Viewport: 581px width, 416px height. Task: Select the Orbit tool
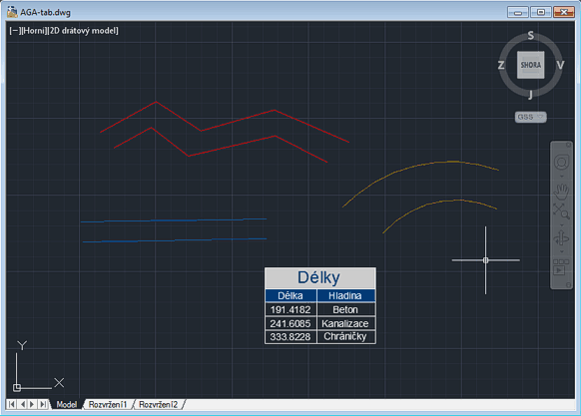561,237
